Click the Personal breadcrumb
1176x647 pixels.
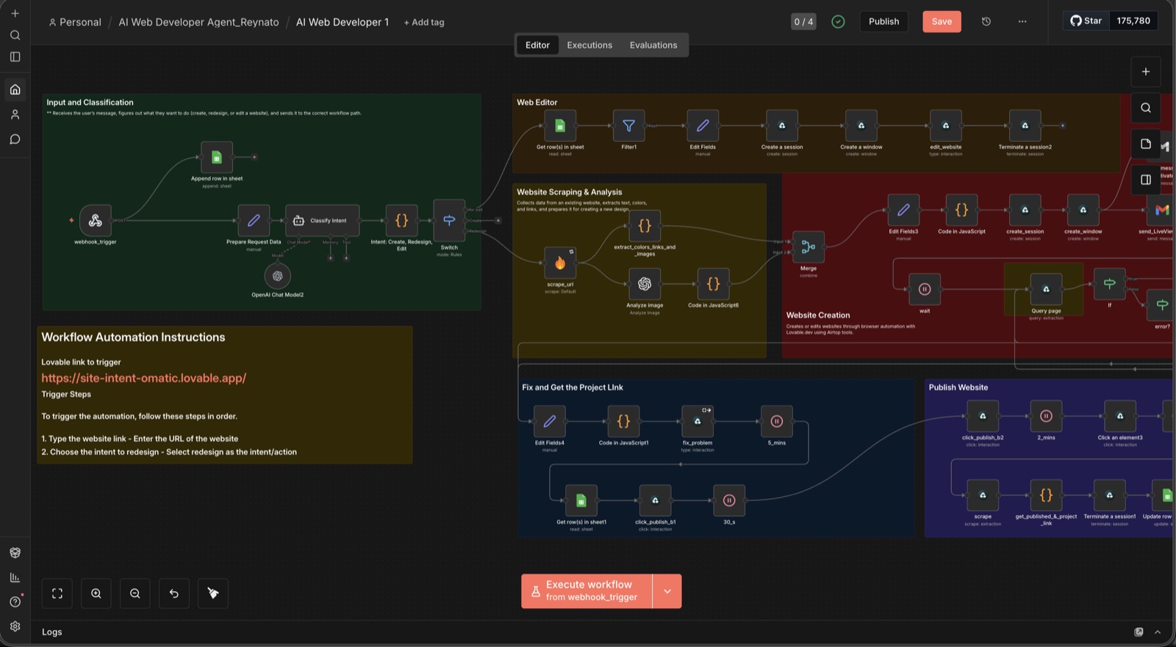pos(75,22)
